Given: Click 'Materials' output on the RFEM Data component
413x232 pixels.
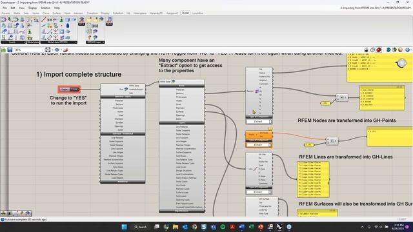Looking at the screenshot, I should click(x=181, y=90).
